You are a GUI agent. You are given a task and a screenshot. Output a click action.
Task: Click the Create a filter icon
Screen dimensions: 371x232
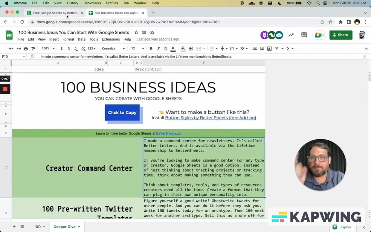click(x=277, y=49)
